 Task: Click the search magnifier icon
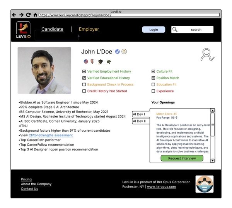(175, 30)
